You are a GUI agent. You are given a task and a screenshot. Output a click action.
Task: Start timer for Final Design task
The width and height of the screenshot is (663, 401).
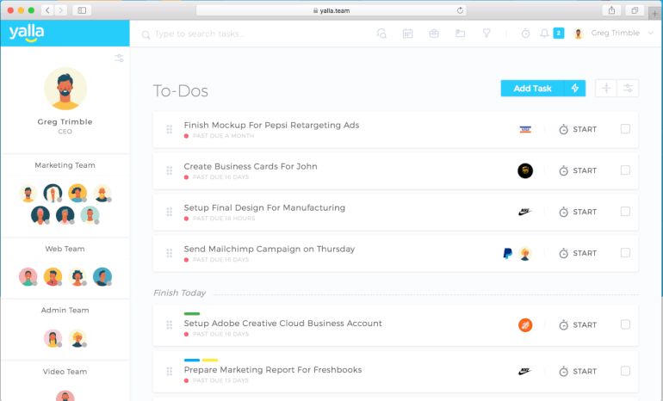pos(578,212)
